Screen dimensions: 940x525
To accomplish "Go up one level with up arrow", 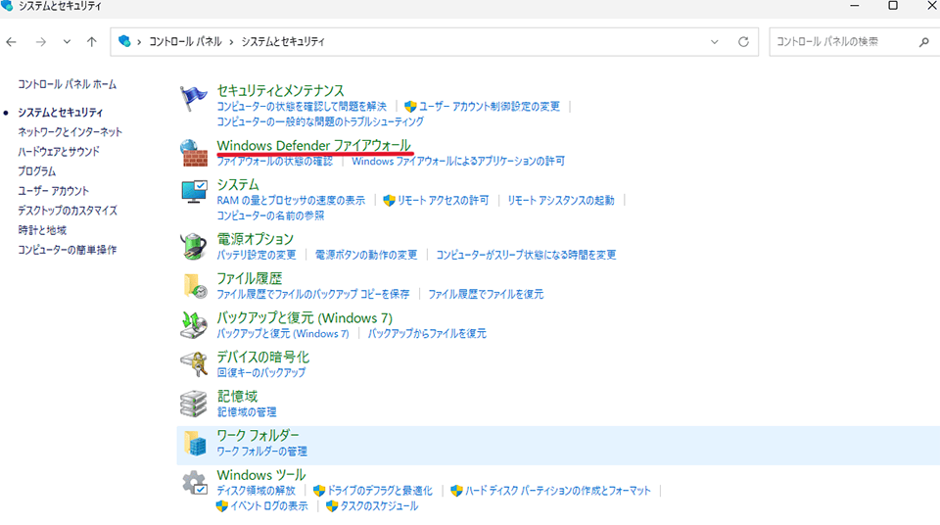I will (91, 42).
